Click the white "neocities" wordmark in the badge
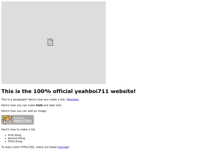 23,121
